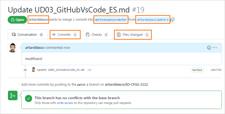Image resolution: width=225 pixels, height=114 pixels.
Task: Add reaction with the smiley icon
Action: (x=209, y=48)
